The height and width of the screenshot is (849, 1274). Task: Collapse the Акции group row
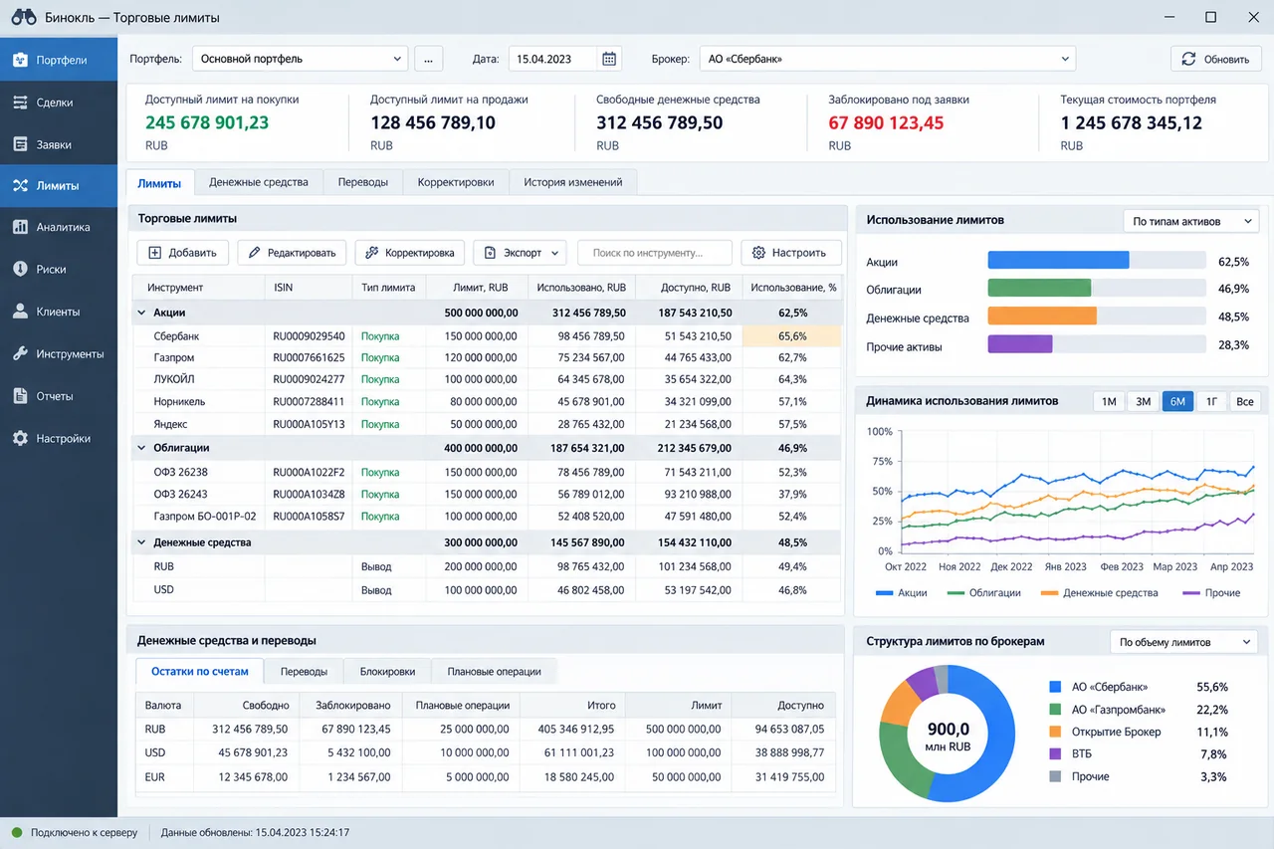click(x=141, y=313)
